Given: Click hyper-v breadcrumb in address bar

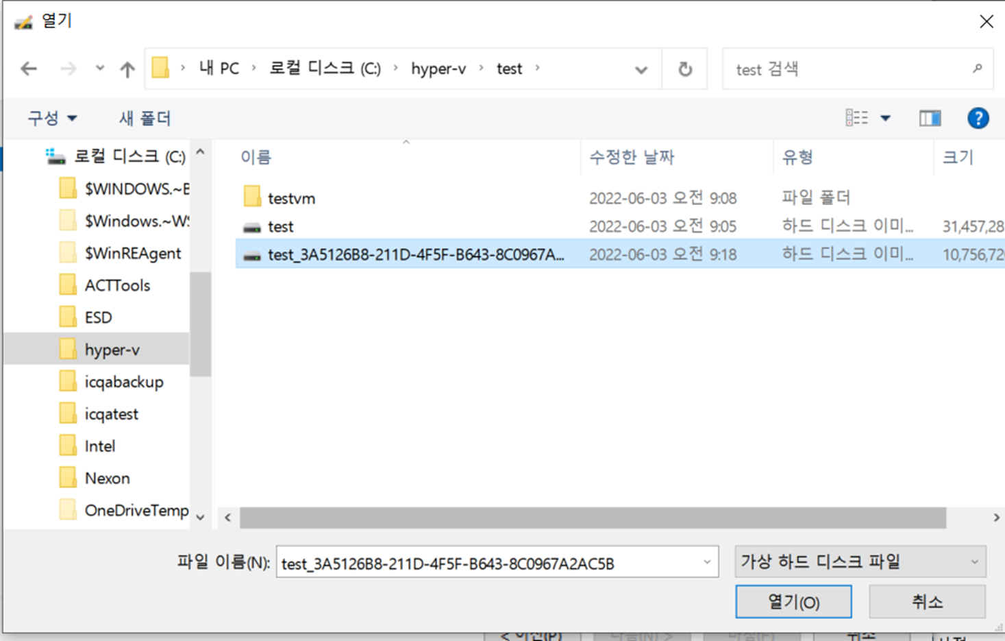Looking at the screenshot, I should [438, 69].
